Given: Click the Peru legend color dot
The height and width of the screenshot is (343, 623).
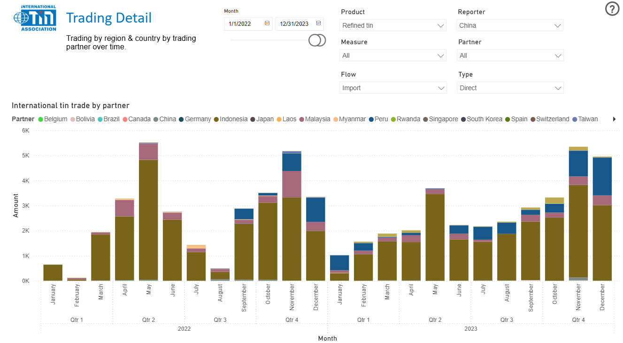Looking at the screenshot, I should pos(370,119).
